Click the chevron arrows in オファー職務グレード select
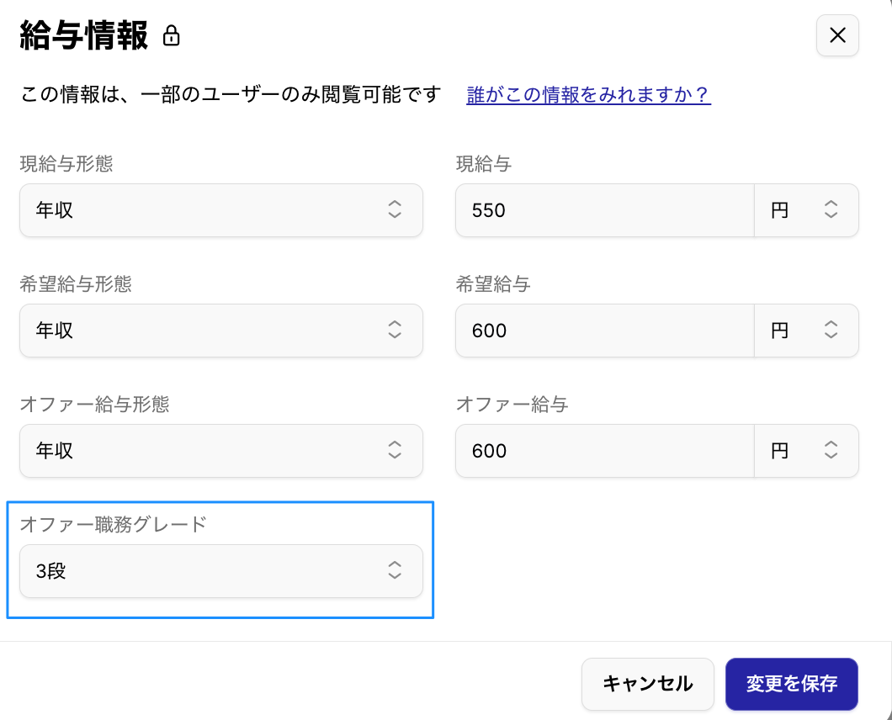Image resolution: width=892 pixels, height=720 pixels. [395, 571]
